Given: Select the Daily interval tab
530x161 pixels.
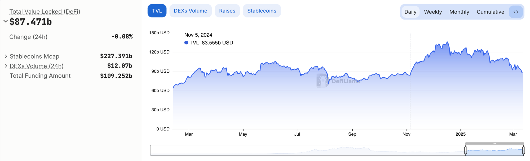Looking at the screenshot, I should pyautogui.click(x=410, y=12).
